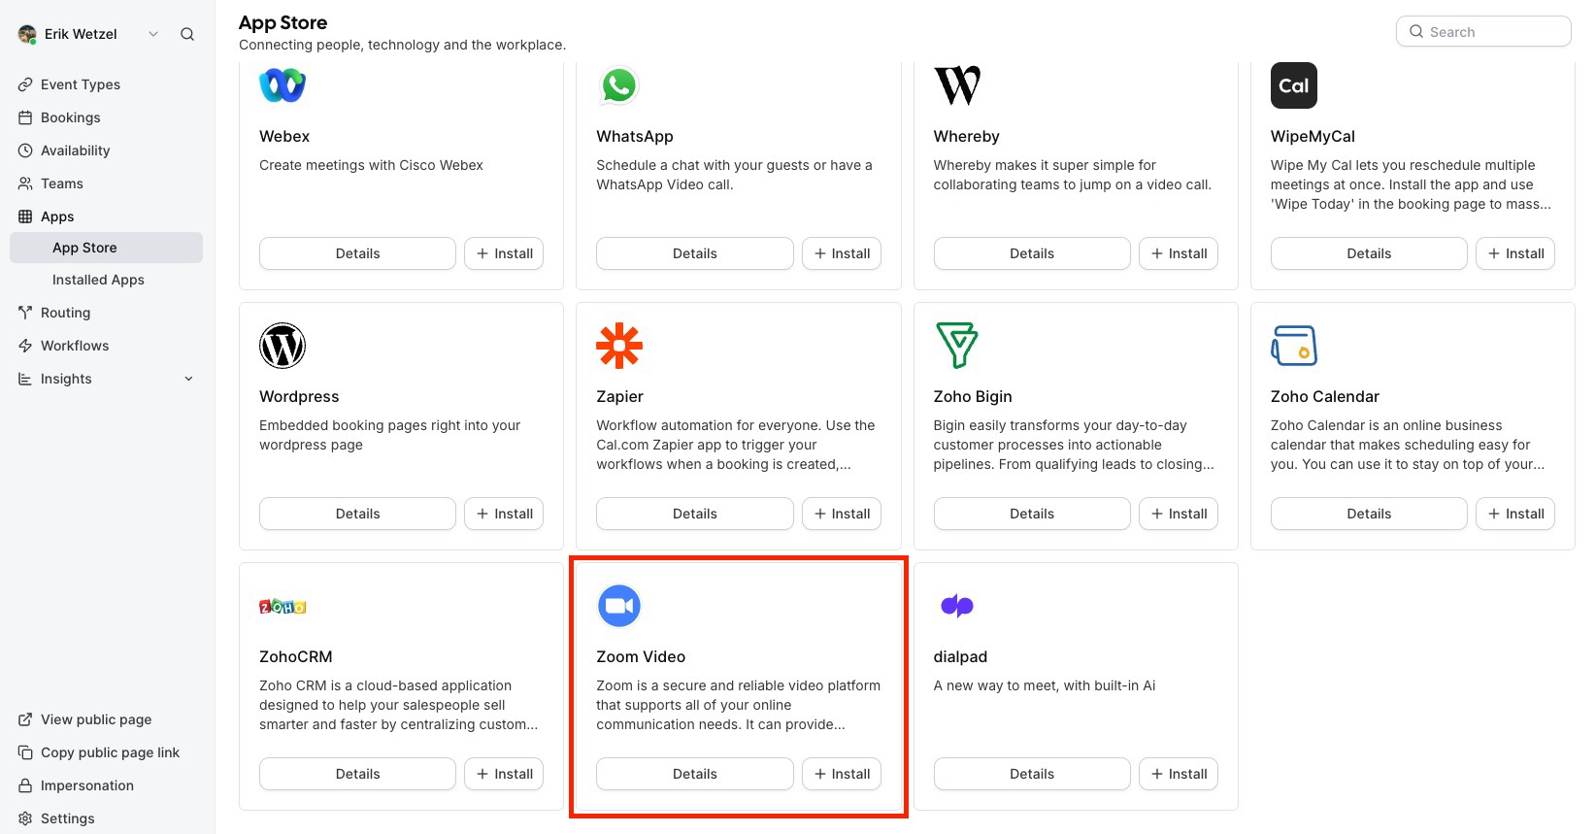1596x834 pixels.
Task: Click the Zoom Video camera icon
Action: click(619, 606)
